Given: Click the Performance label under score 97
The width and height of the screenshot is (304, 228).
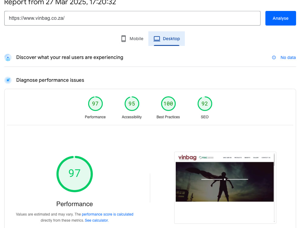Looking at the screenshot, I should pyautogui.click(x=95, y=117).
